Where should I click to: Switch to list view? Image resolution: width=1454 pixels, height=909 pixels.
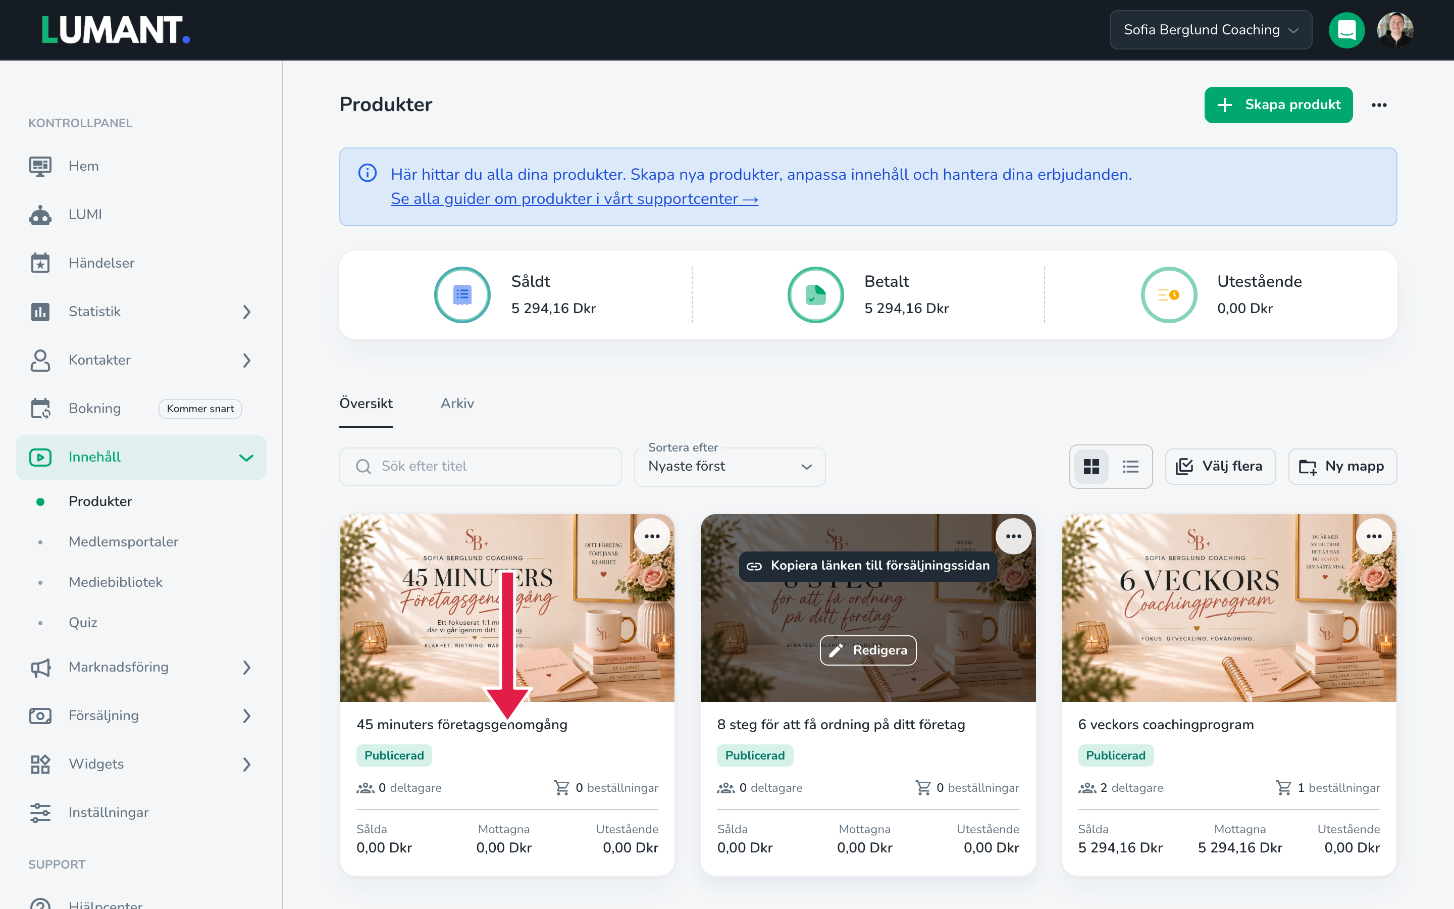[x=1131, y=467]
